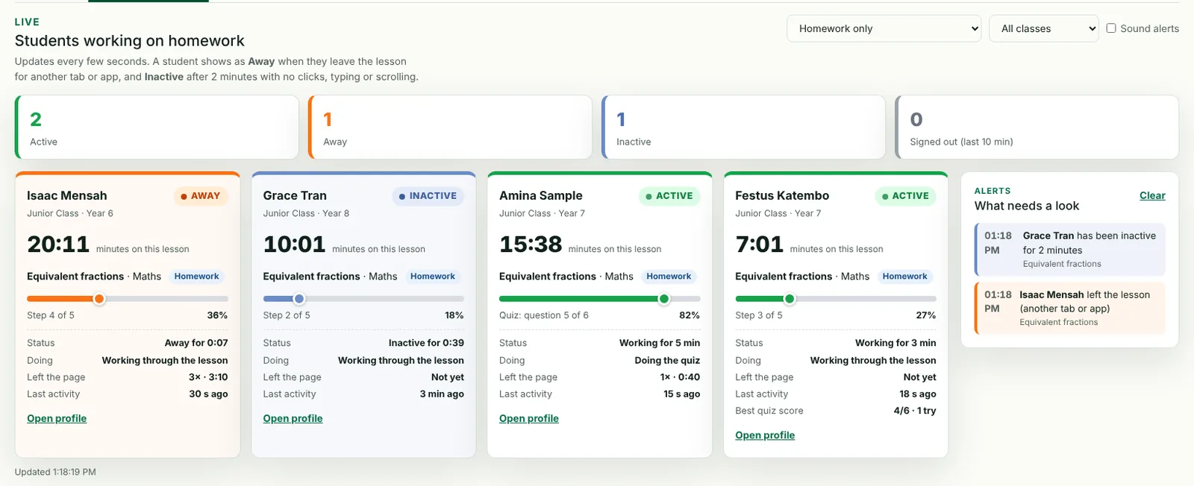1194x486 pixels.
Task: Click the Amina Sample student name
Action: [541, 195]
